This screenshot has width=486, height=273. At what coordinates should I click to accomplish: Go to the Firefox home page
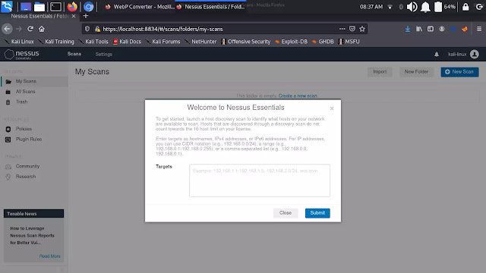[x=42, y=29]
